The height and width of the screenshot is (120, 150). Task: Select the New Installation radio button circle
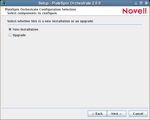point(10,29)
